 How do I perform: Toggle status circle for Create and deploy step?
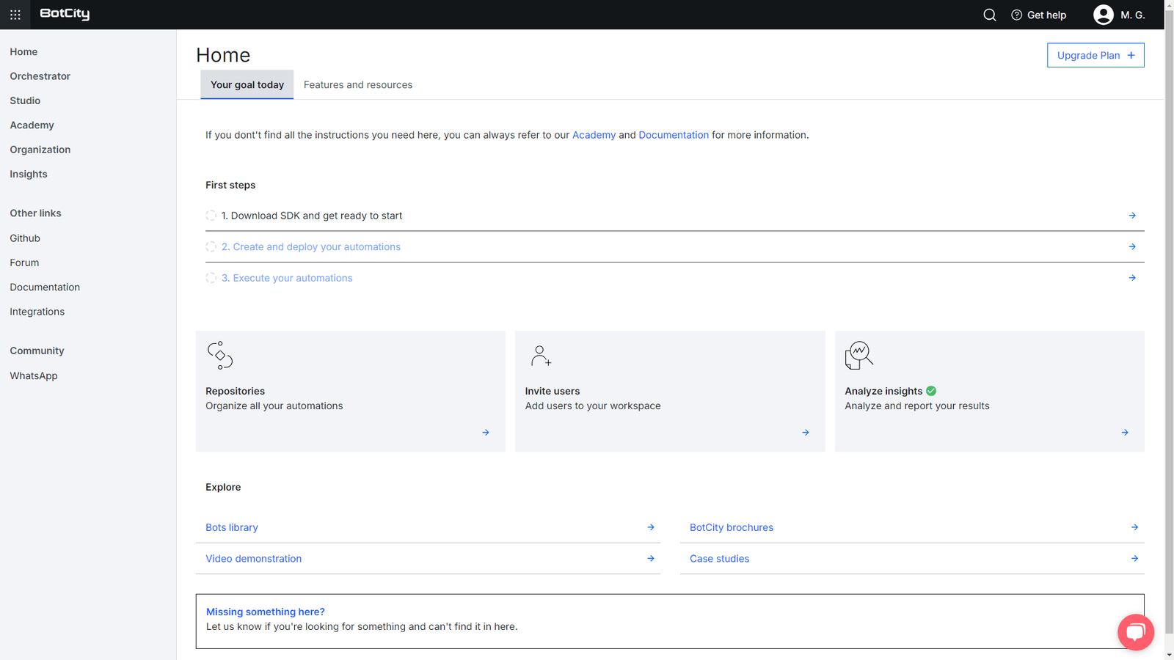[x=211, y=246]
